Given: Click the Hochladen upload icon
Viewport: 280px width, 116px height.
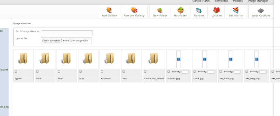Looking at the screenshot, I should click(x=181, y=10).
